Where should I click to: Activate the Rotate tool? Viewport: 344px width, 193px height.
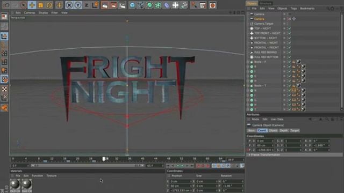pyautogui.click(x=49, y=5)
